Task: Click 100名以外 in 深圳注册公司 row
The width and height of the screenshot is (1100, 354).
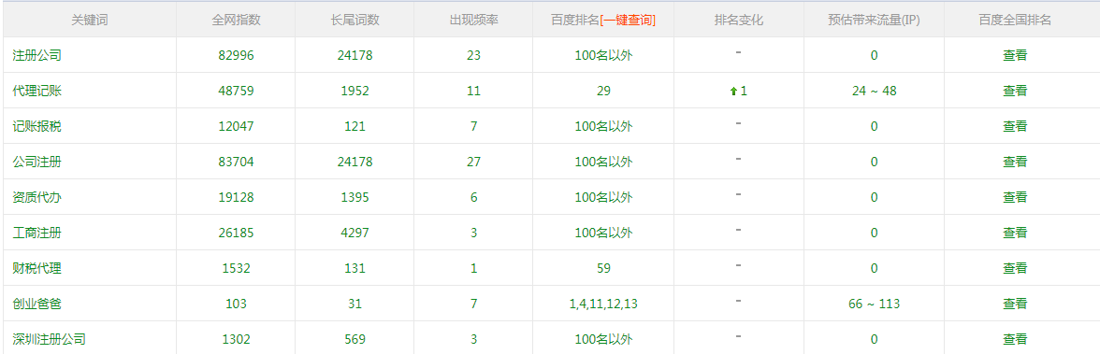Action: coord(603,339)
